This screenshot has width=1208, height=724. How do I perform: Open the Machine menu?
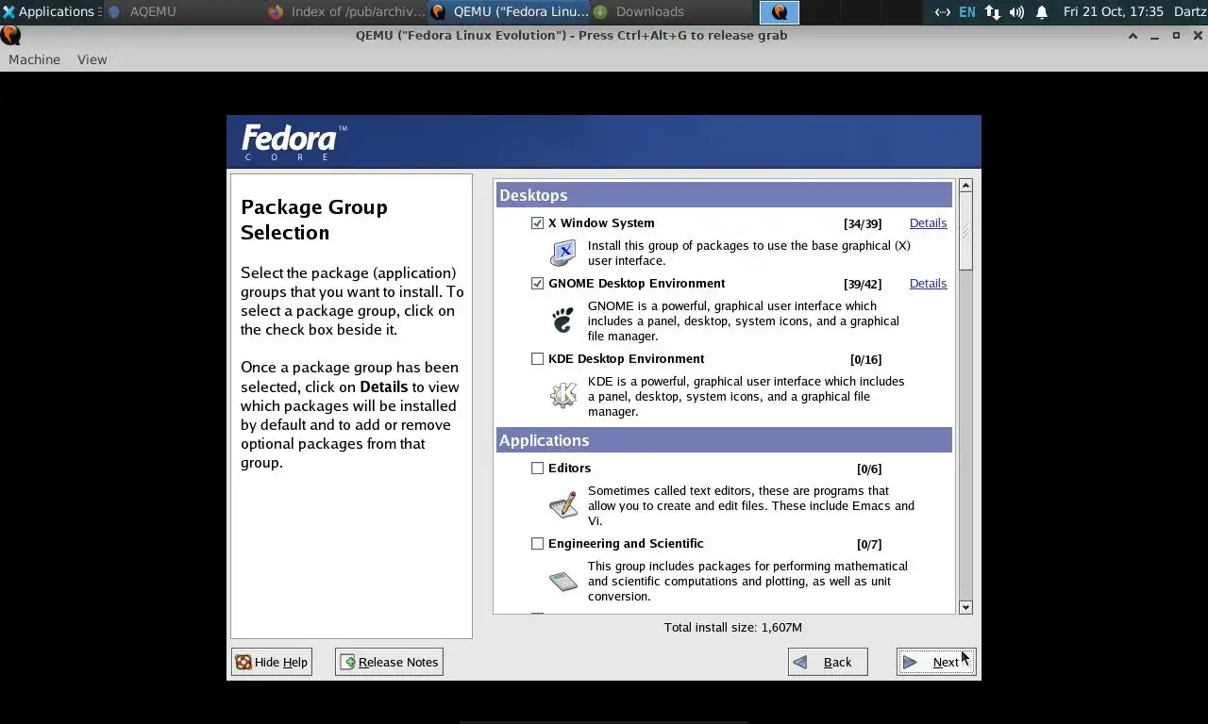pos(34,59)
